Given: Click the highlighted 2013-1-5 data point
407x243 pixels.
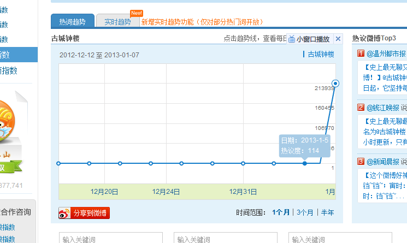Looking at the screenshot, I should tap(305, 163).
